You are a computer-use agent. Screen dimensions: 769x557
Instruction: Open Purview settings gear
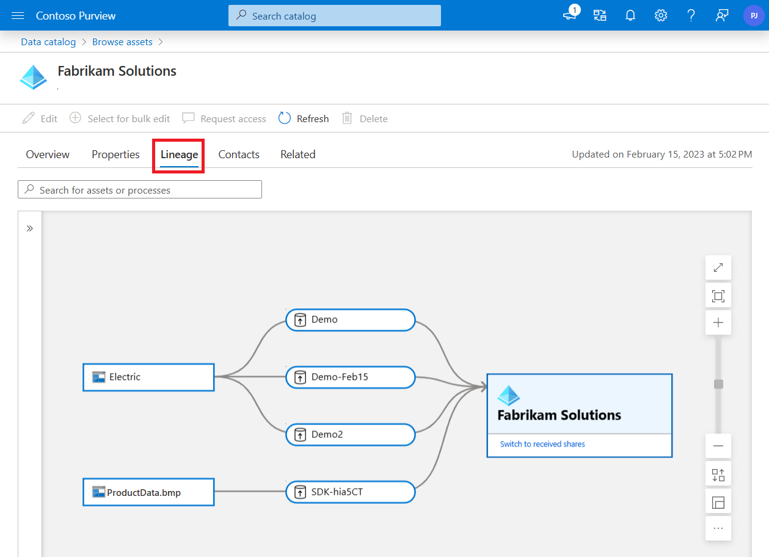(x=661, y=15)
